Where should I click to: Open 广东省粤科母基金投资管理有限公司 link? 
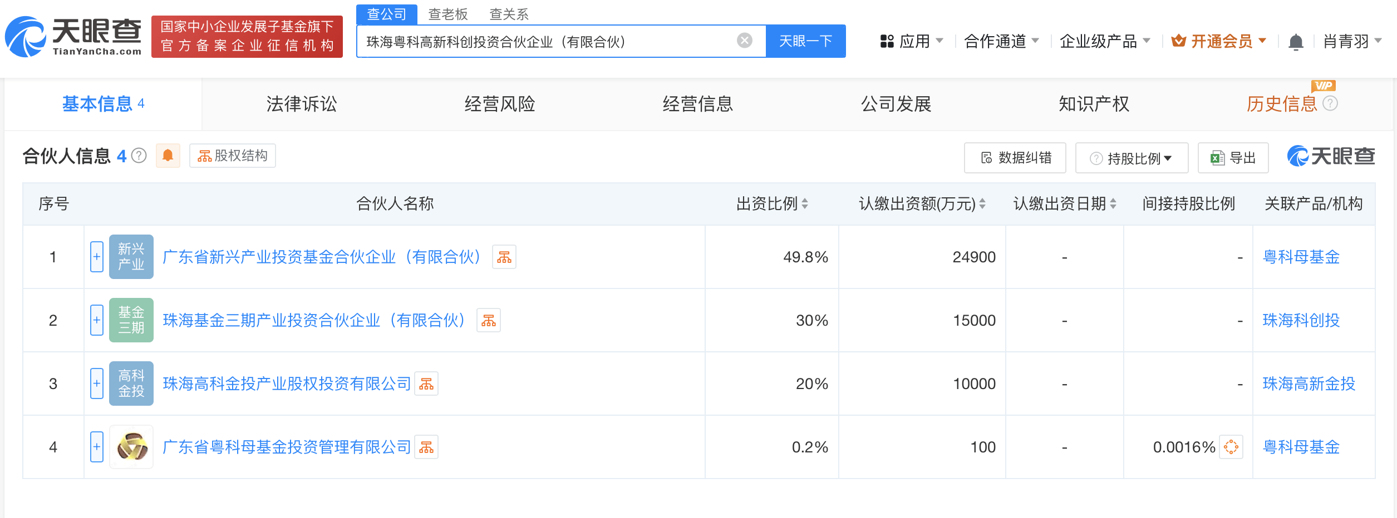287,447
